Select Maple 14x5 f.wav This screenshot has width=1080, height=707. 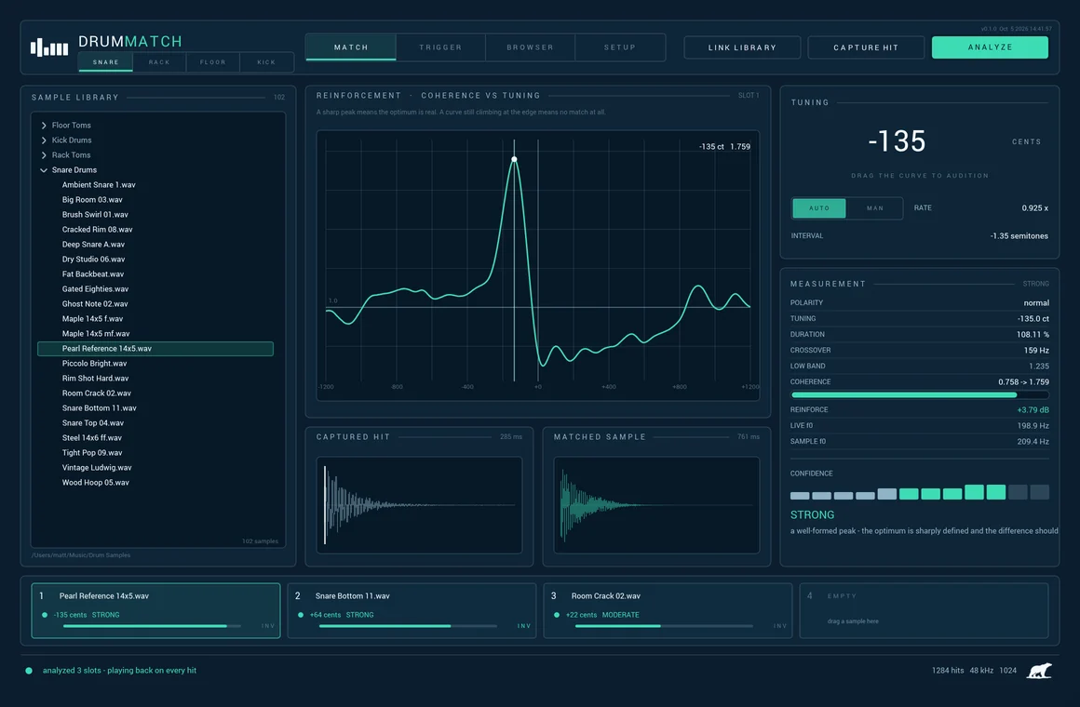(x=155, y=319)
